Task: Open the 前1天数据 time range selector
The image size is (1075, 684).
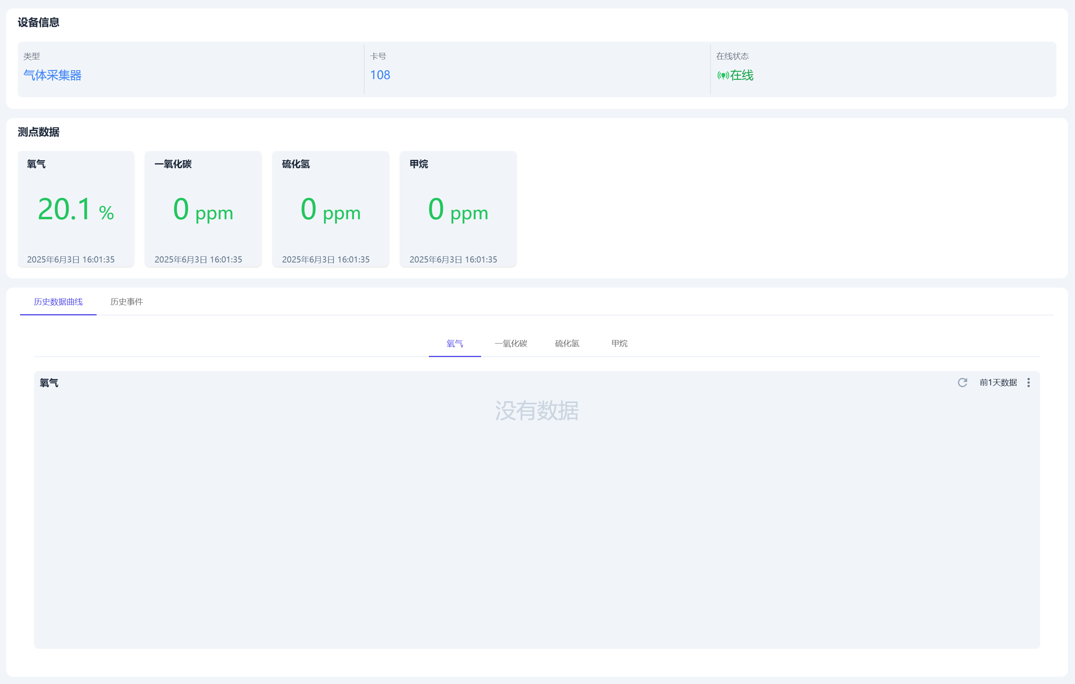Action: click(x=998, y=383)
